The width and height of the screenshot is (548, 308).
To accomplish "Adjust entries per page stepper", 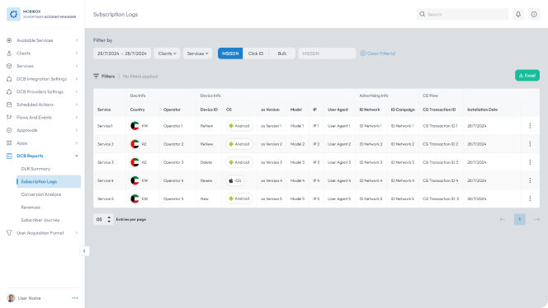I will (x=109, y=219).
